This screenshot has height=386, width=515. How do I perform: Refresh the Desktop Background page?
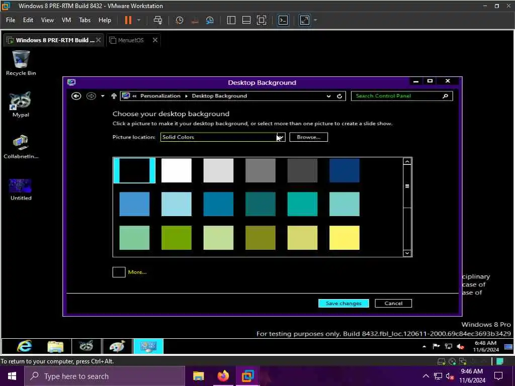[x=339, y=96]
